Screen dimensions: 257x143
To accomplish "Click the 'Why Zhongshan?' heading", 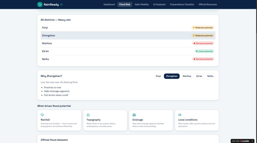I will pos(51,76).
